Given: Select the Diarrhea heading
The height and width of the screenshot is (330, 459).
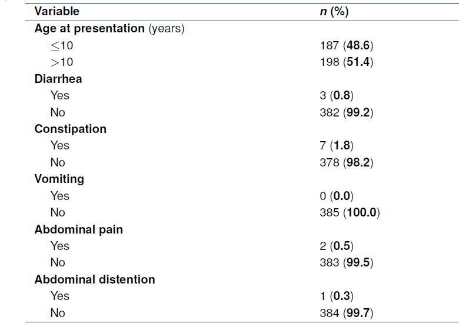Looking at the screenshot, I should pyautogui.click(x=58, y=79).
